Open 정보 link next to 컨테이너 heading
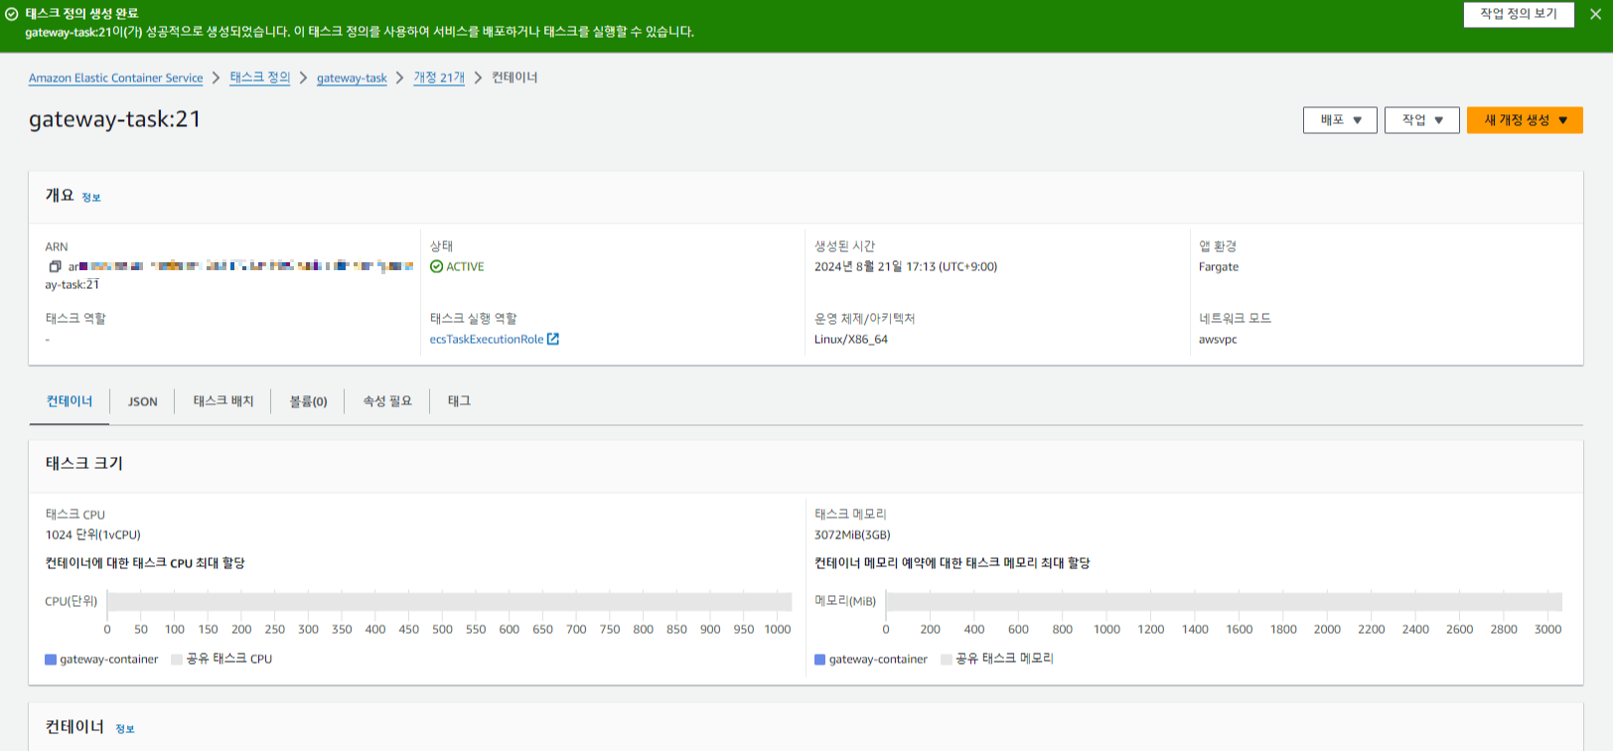This screenshot has height=751, width=1613. 125,729
